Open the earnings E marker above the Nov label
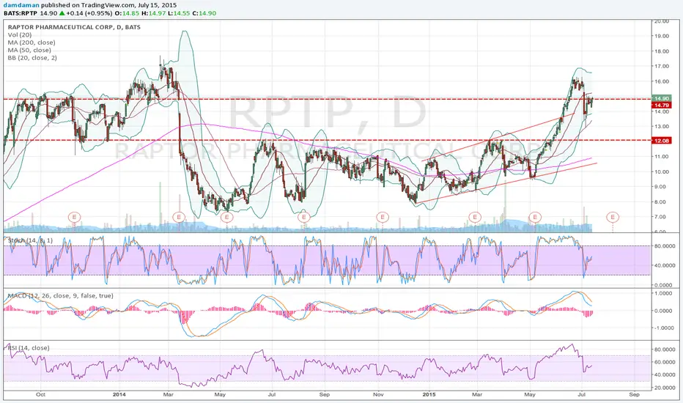The height and width of the screenshot is (403, 683). (383, 217)
